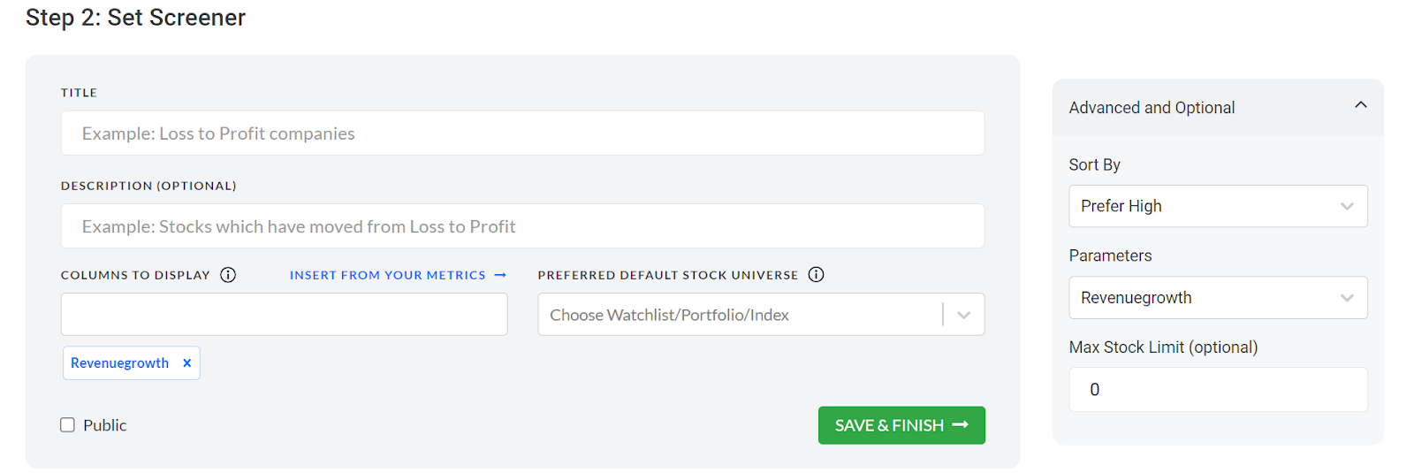Click Insert From Your Metrics link
The image size is (1414, 473).
tap(388, 275)
